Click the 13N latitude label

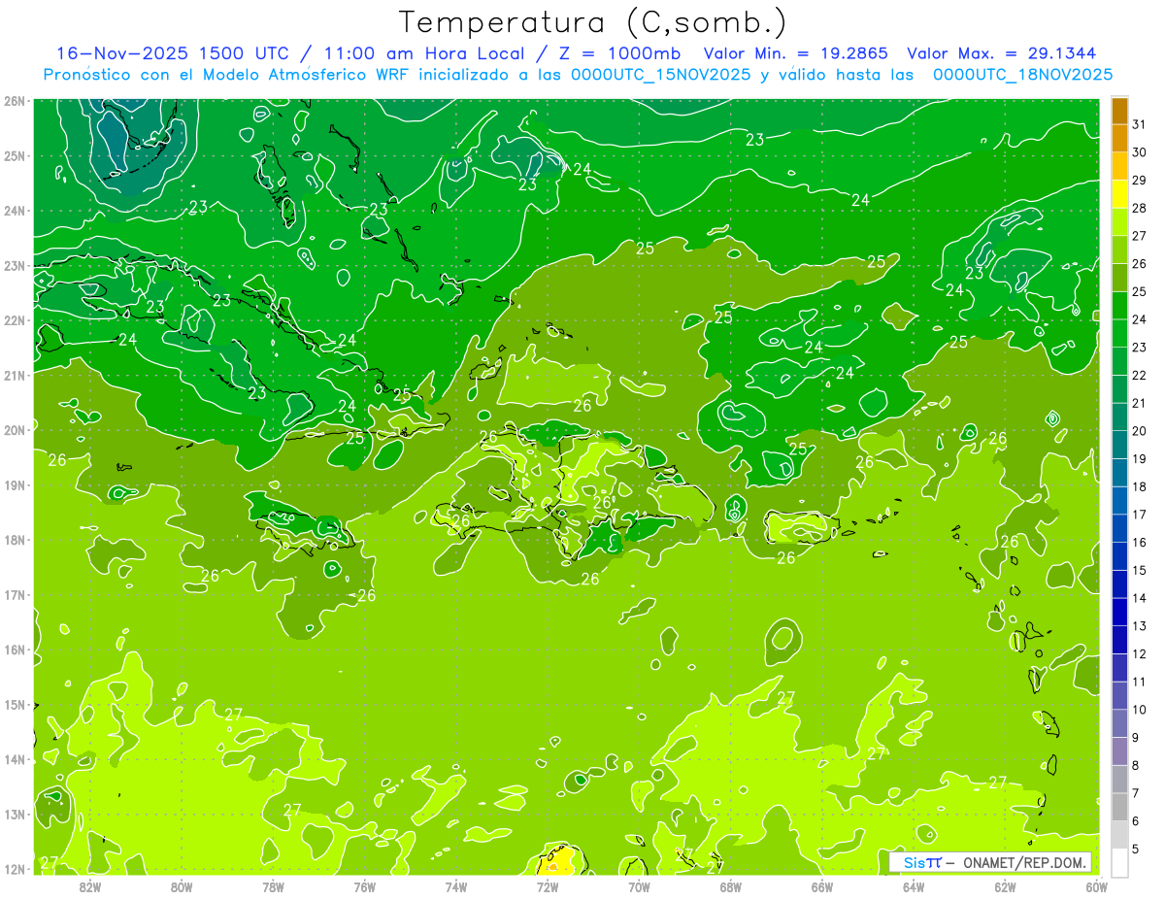15,814
